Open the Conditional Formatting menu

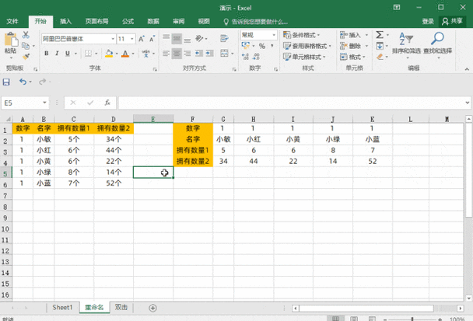302,35
